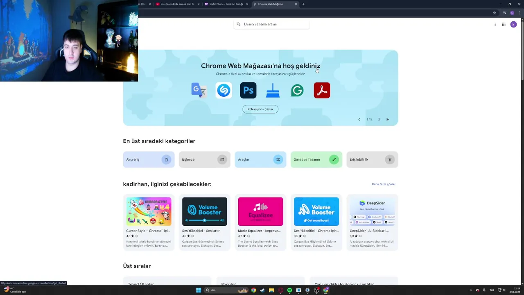Open blue Volume Booster extension thumbnail
This screenshot has height=295, width=524.
[x=316, y=211]
